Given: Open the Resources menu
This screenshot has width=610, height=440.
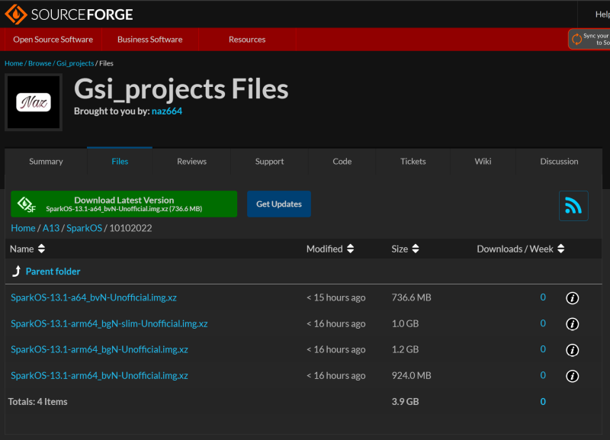Looking at the screenshot, I should [247, 40].
